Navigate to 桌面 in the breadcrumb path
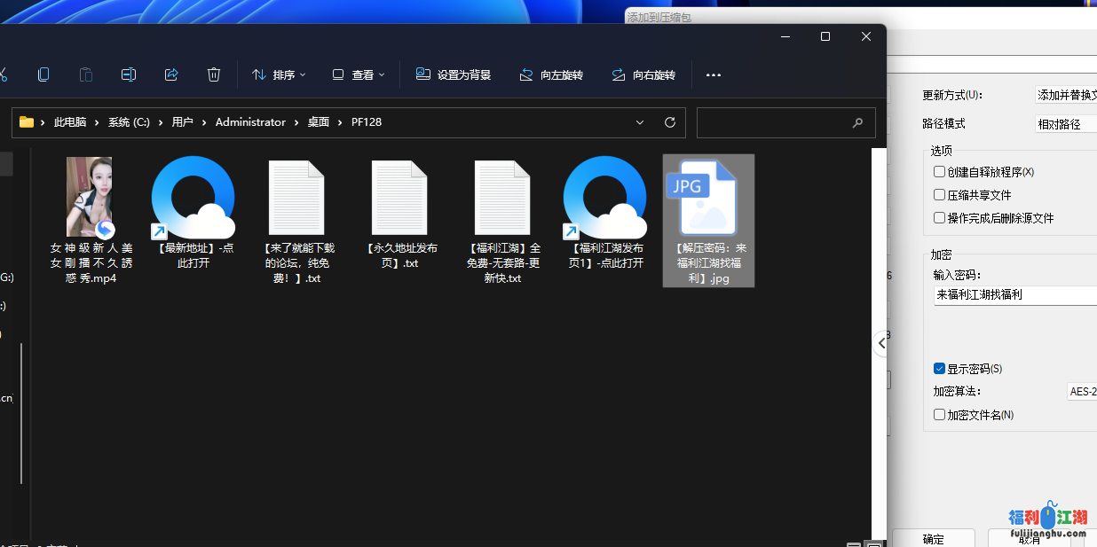 coord(318,122)
